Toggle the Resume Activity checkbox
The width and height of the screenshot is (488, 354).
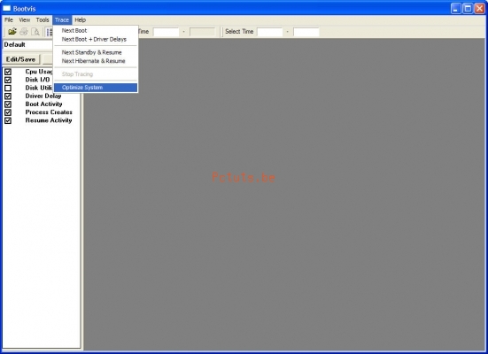(8, 120)
